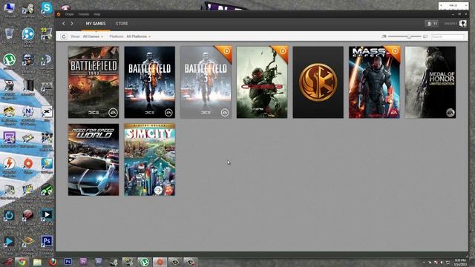Go forward with the right arrow in Origin
Screen dimensions: 475x267
(x=72, y=23)
